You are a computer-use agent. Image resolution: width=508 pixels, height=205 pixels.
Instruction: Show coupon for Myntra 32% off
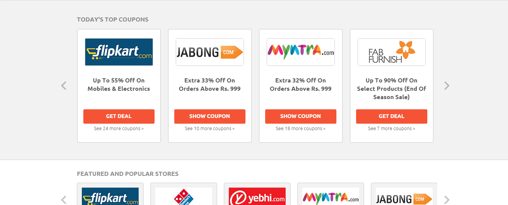click(301, 116)
